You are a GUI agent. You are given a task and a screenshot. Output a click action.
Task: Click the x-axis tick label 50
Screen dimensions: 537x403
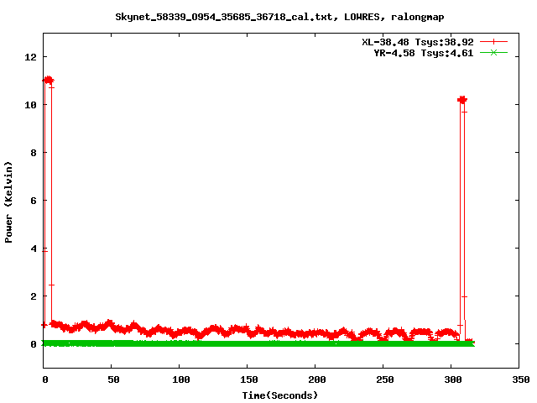(113, 379)
